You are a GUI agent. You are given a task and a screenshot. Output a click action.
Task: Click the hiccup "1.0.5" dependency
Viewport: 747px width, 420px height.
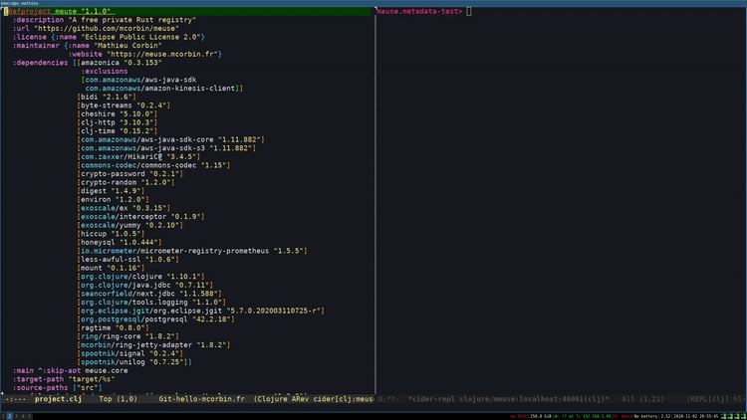click(x=111, y=234)
